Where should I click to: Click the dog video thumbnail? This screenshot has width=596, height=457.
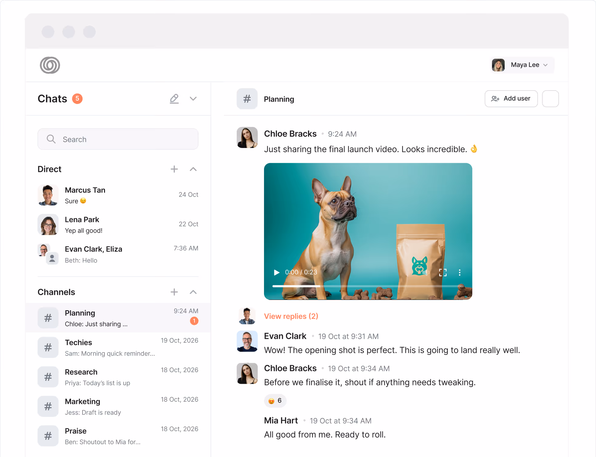tap(368, 231)
